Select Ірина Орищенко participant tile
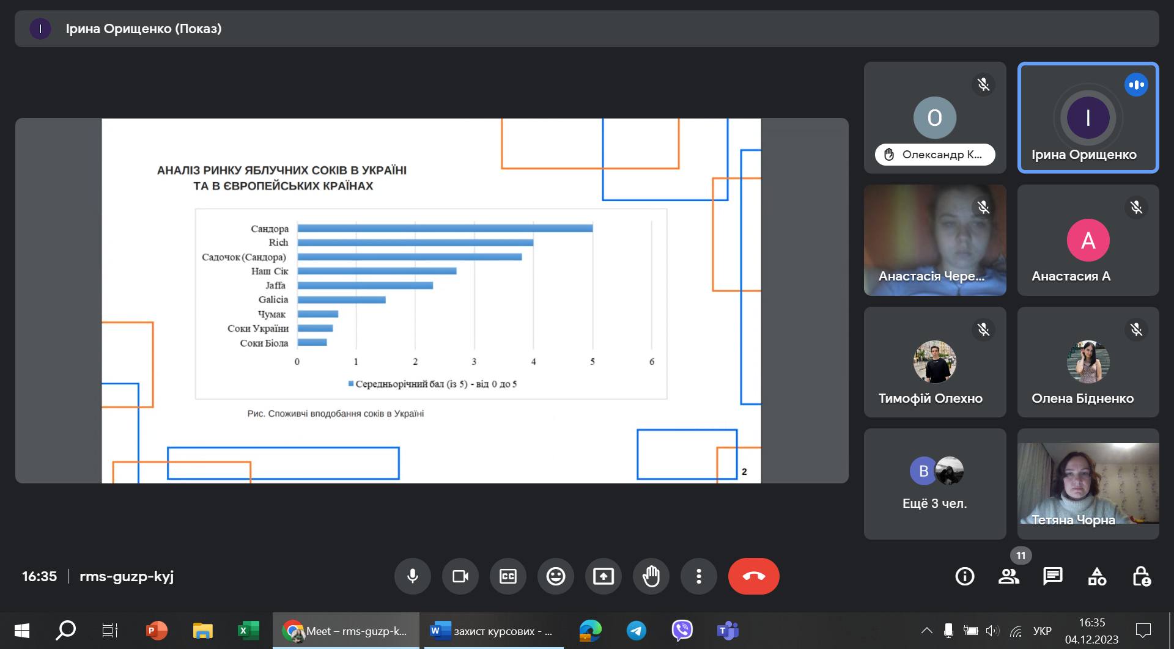Image resolution: width=1174 pixels, height=649 pixels. point(1088,117)
